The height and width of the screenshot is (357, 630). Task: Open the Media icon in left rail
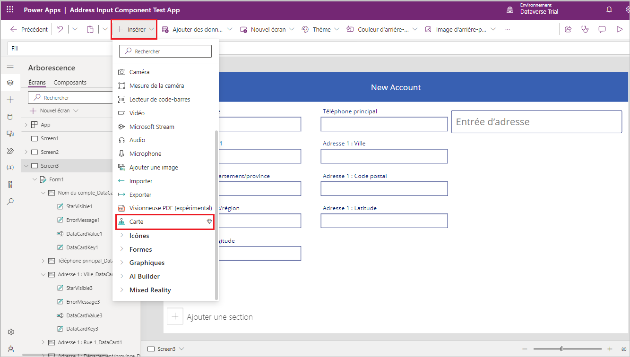click(x=10, y=134)
